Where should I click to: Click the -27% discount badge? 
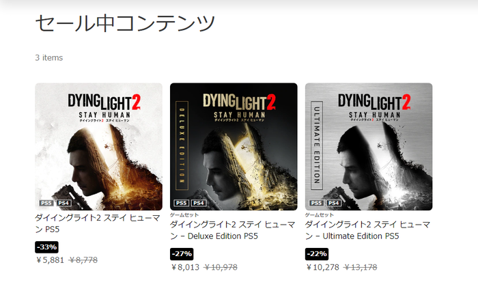182,254
